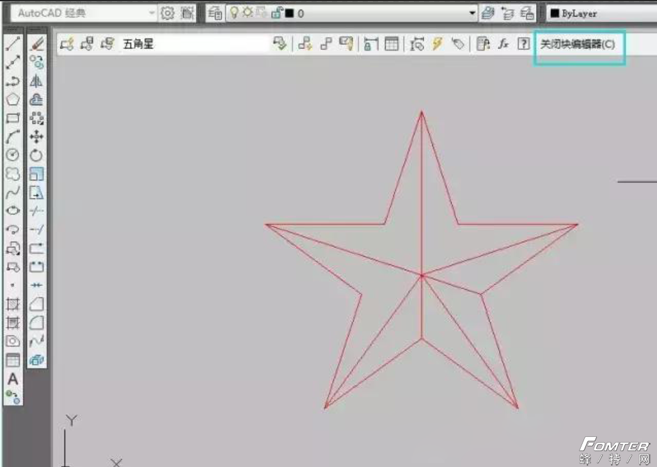Open the fx Parameters Manager

click(x=503, y=44)
